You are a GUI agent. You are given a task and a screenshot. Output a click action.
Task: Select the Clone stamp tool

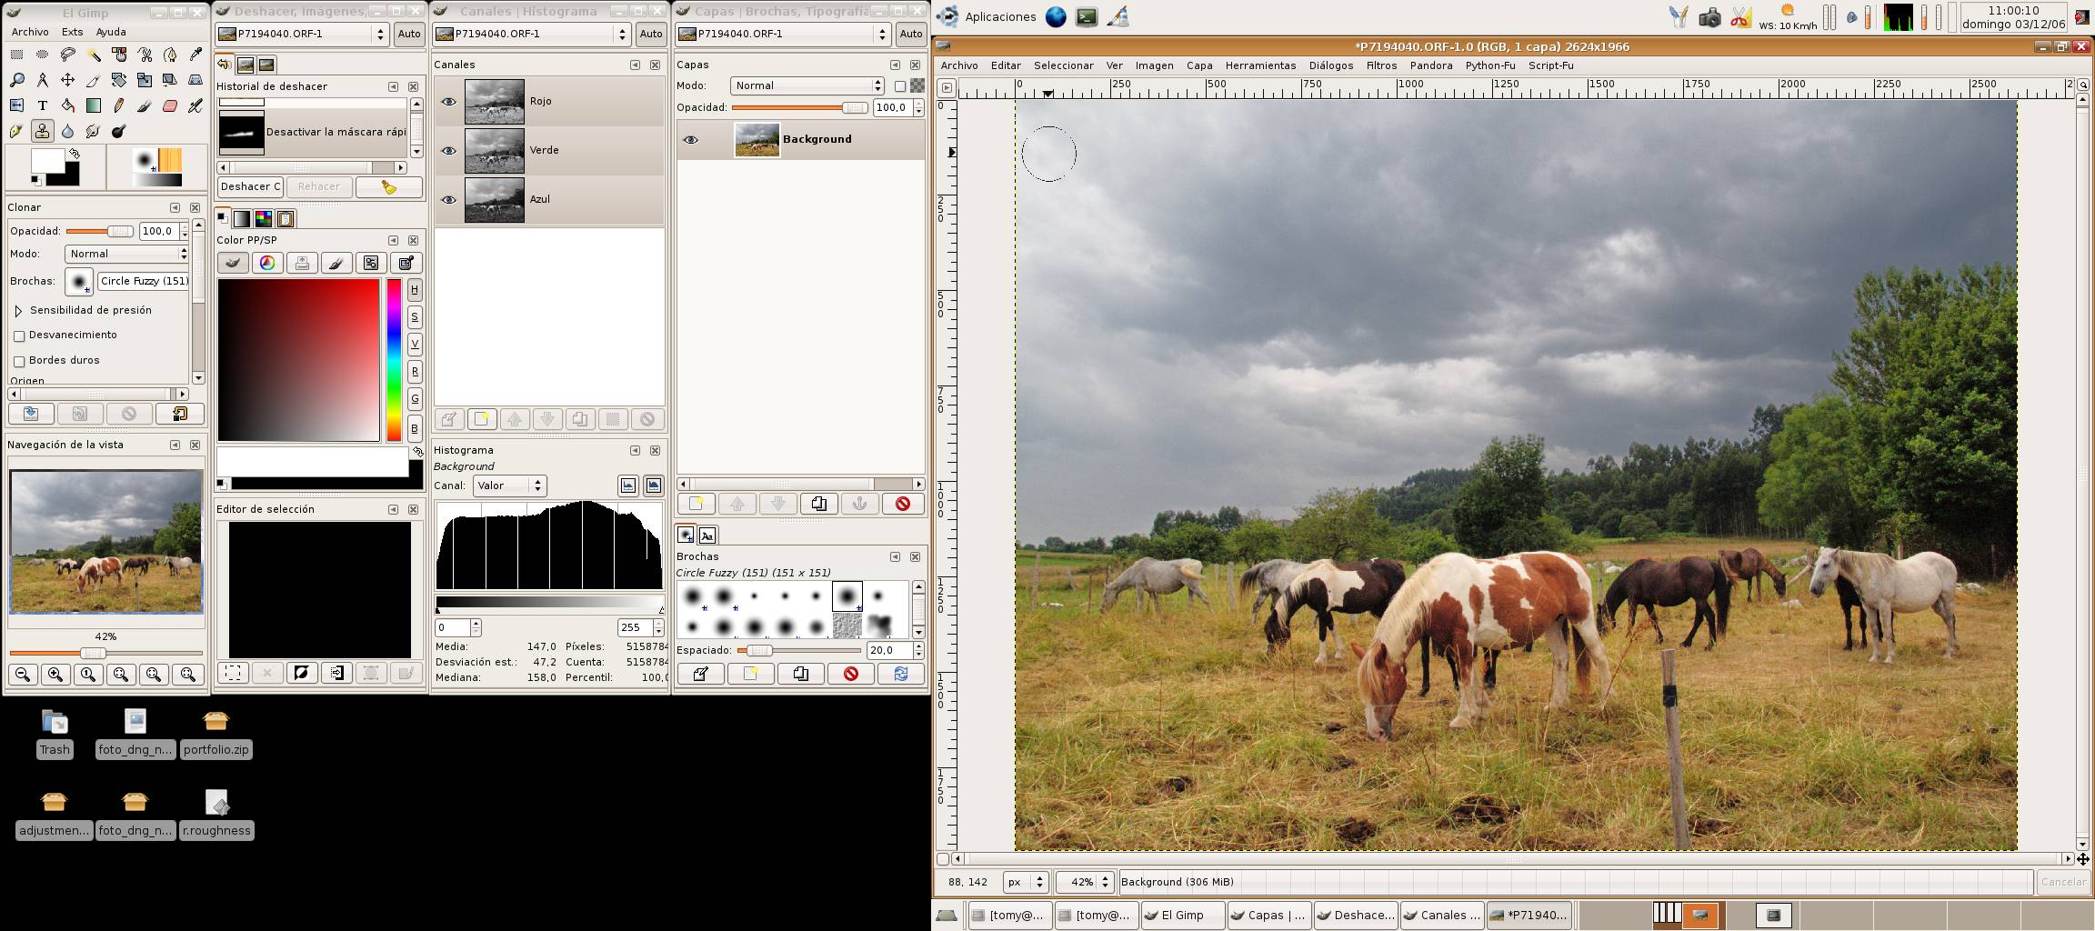[x=42, y=131]
